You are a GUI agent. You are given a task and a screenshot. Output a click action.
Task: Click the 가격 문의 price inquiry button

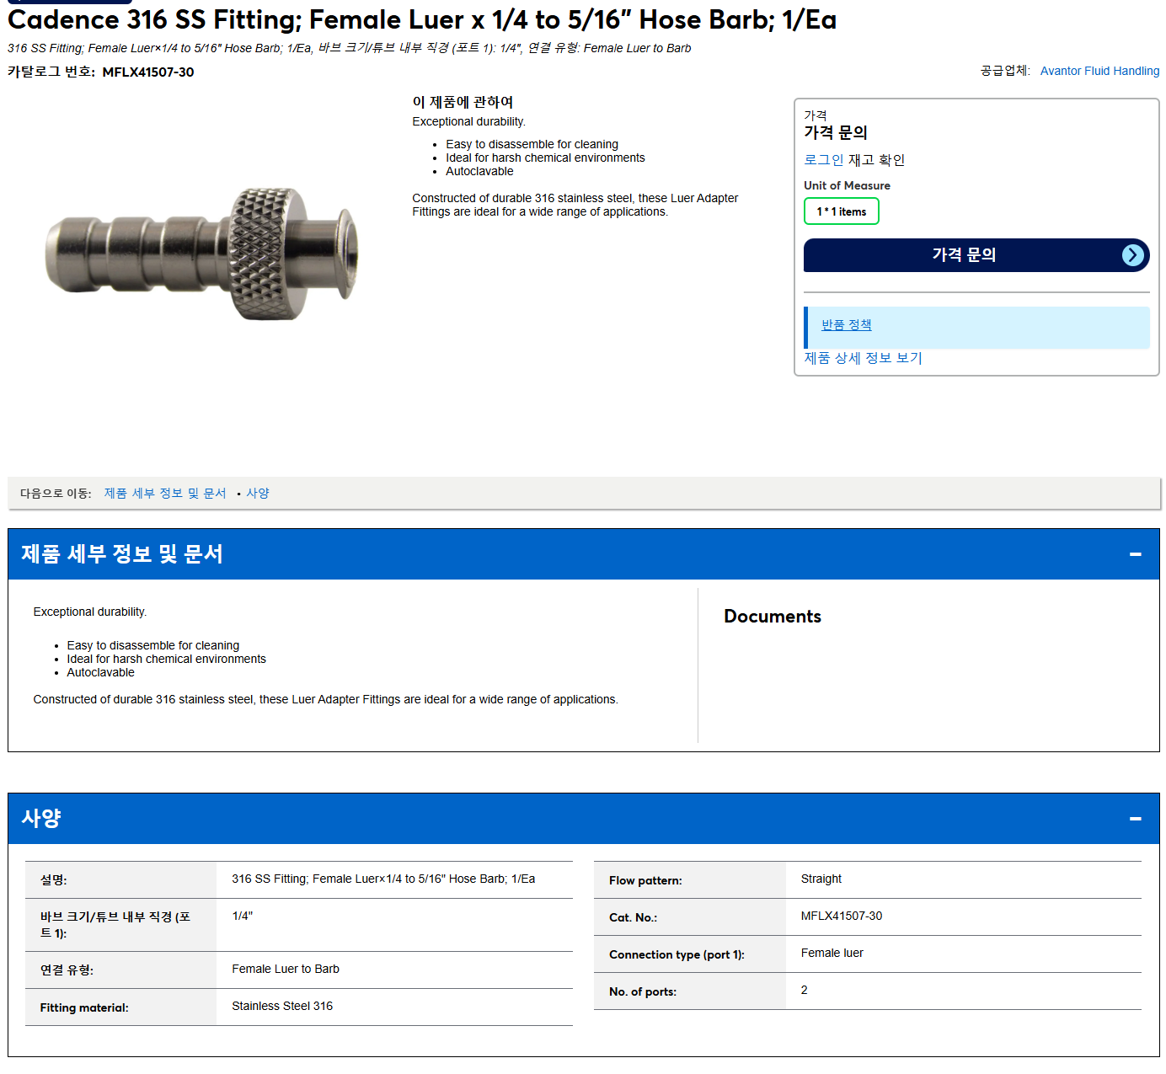[976, 255]
